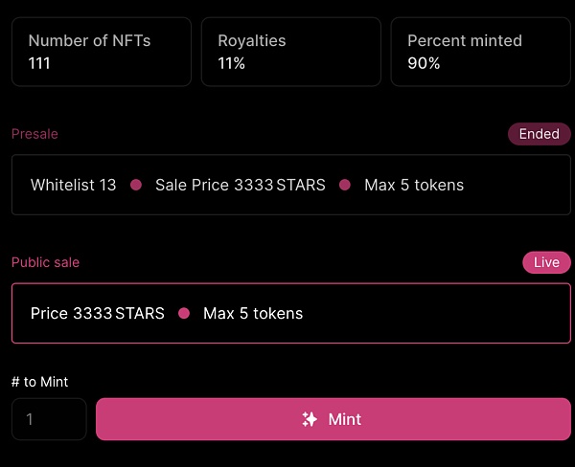Click the sparkle icon on Mint button

(x=310, y=419)
